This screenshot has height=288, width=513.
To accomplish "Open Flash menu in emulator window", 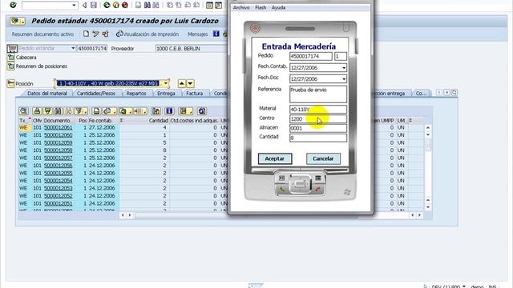I will point(261,7).
